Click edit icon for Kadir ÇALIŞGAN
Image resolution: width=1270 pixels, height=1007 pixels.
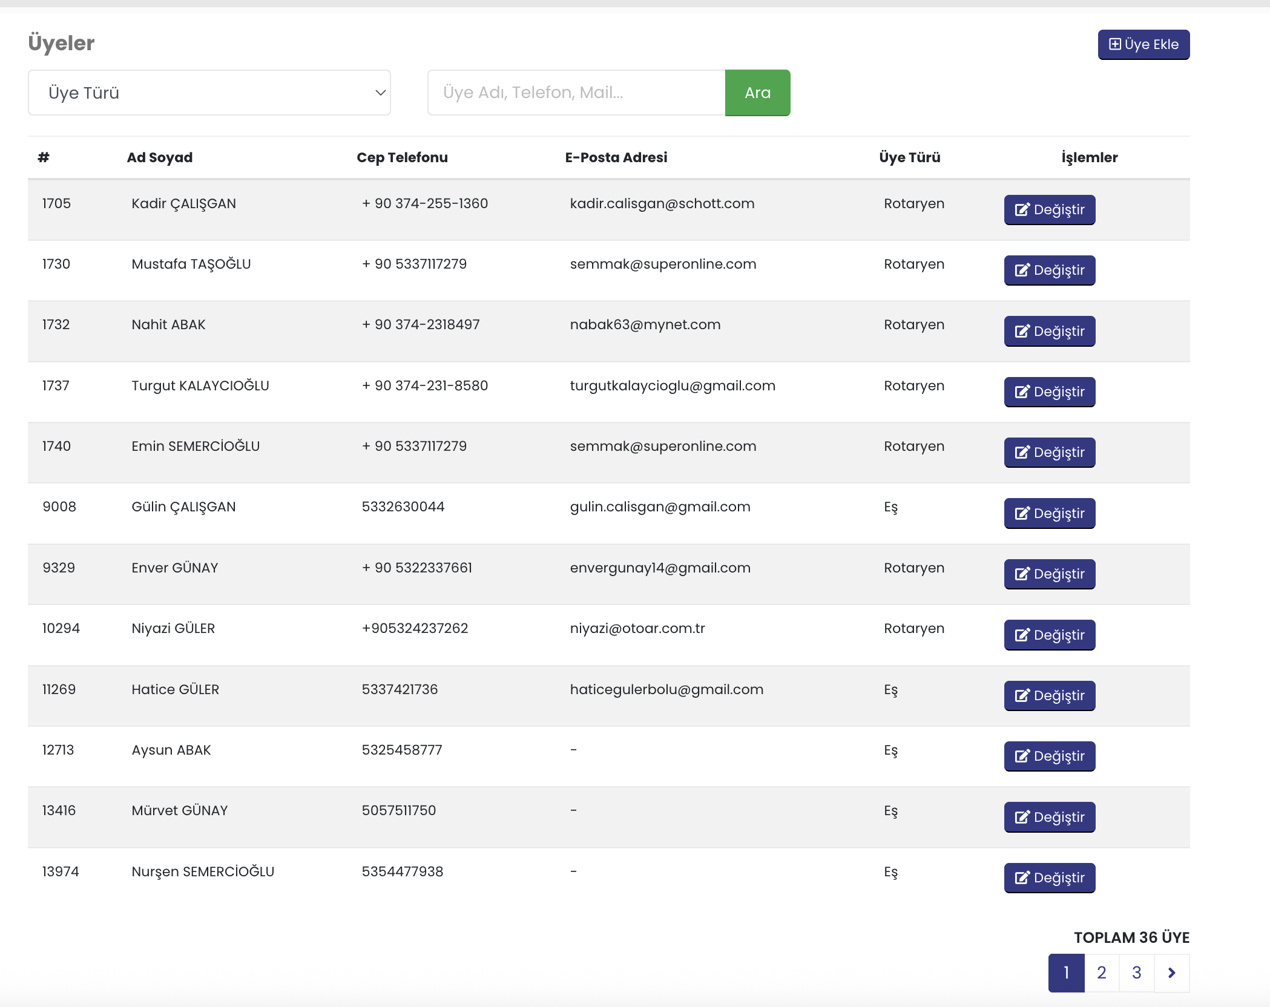point(1022,210)
